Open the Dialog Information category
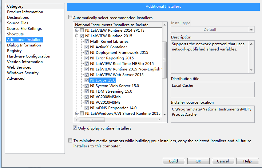Image resolution: width=262 pixels, height=168 pixels. tap(24, 45)
